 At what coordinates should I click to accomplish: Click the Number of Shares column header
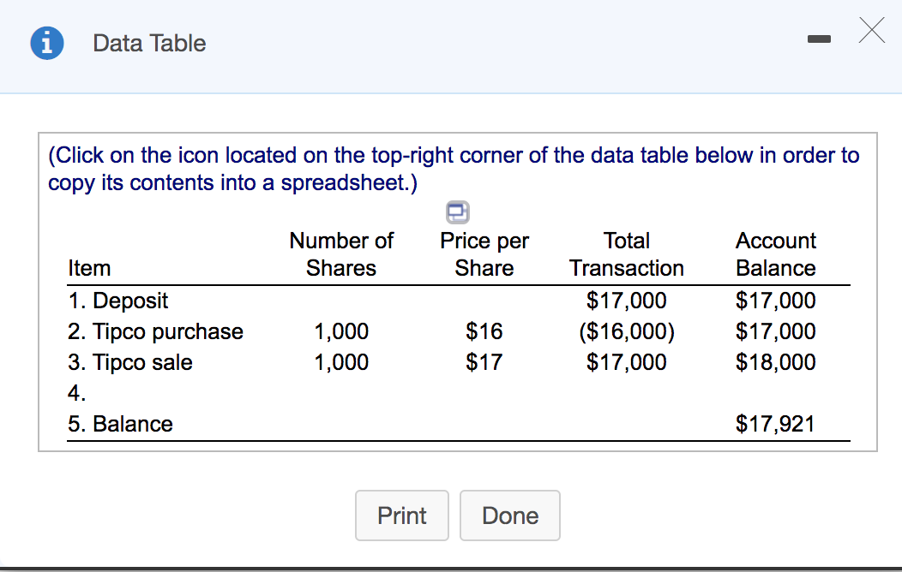click(341, 254)
